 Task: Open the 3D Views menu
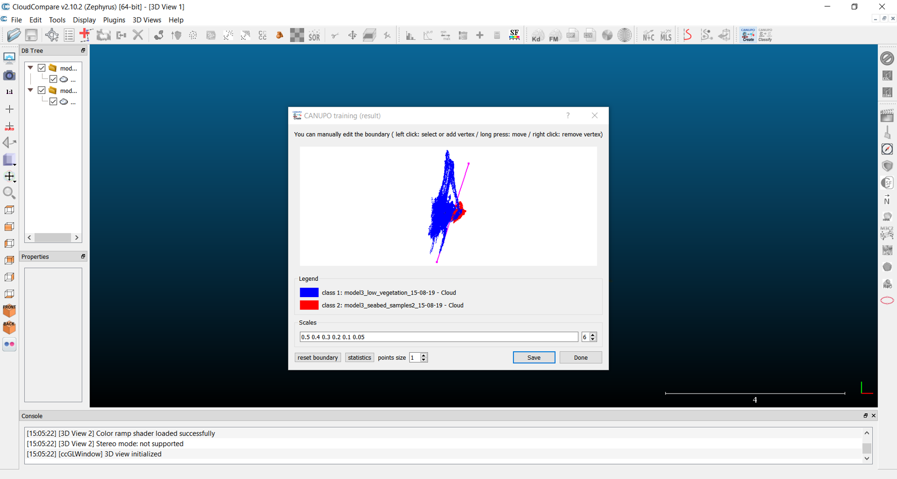pyautogui.click(x=147, y=20)
